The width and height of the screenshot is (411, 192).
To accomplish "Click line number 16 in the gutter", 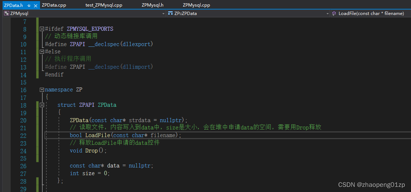I will coord(23,90).
